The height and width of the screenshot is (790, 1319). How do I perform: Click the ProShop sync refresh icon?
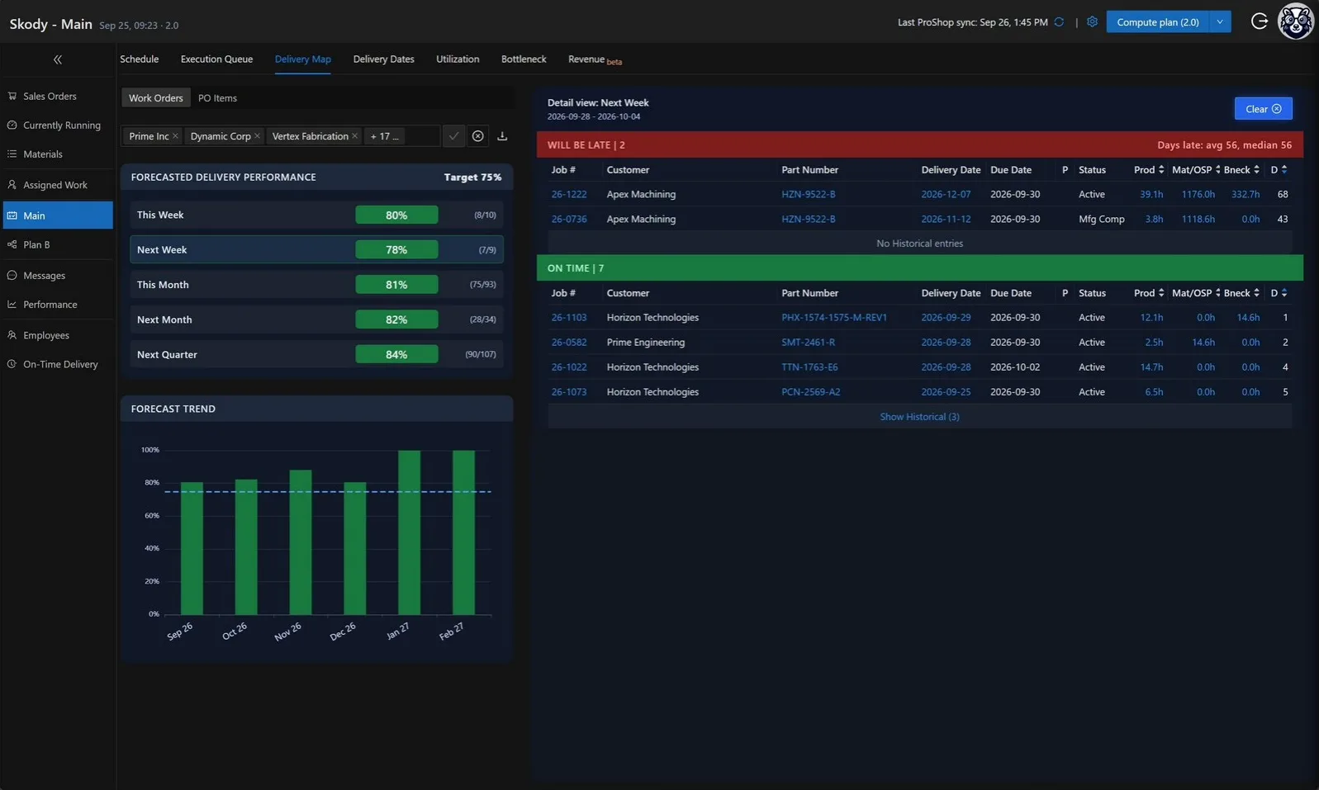pos(1059,22)
